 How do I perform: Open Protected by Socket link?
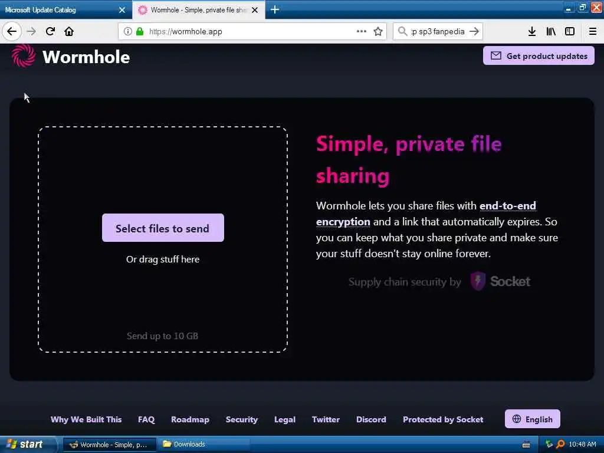[443, 419]
